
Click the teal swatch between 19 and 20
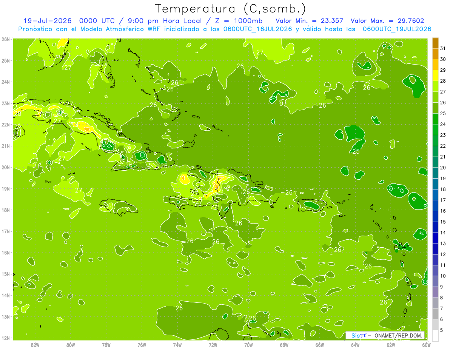click(435, 173)
